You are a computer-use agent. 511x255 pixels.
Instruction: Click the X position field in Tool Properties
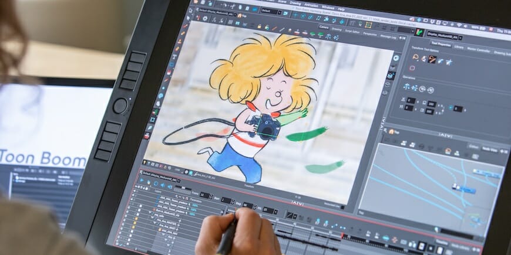[x=411, y=100]
